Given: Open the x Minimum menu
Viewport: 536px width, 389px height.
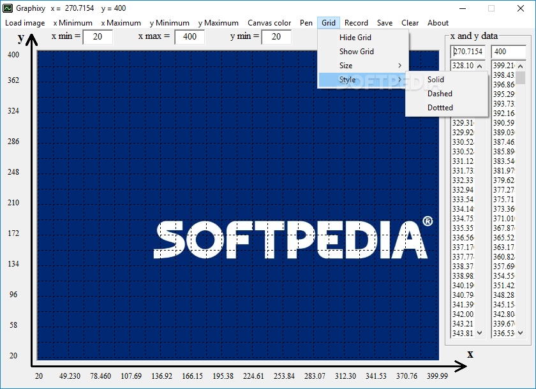Looking at the screenshot, I should [x=73, y=23].
